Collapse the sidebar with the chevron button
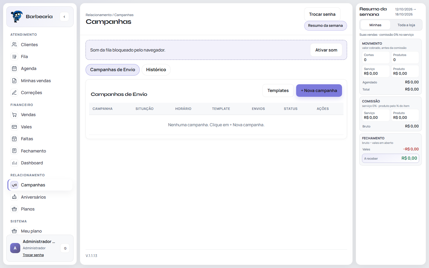 (x=64, y=17)
